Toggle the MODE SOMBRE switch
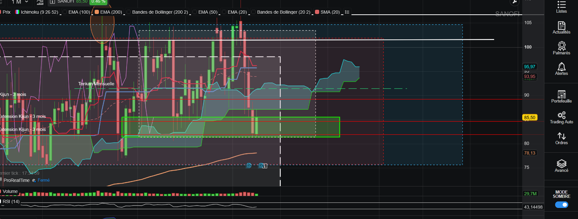Viewport: 578px width, 219px height. click(x=561, y=205)
